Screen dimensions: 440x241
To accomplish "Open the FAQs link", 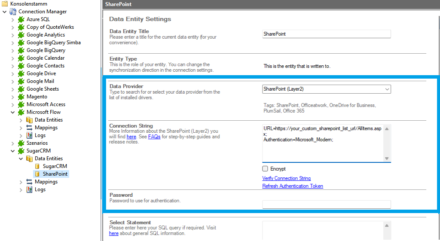I will pyautogui.click(x=154, y=137).
